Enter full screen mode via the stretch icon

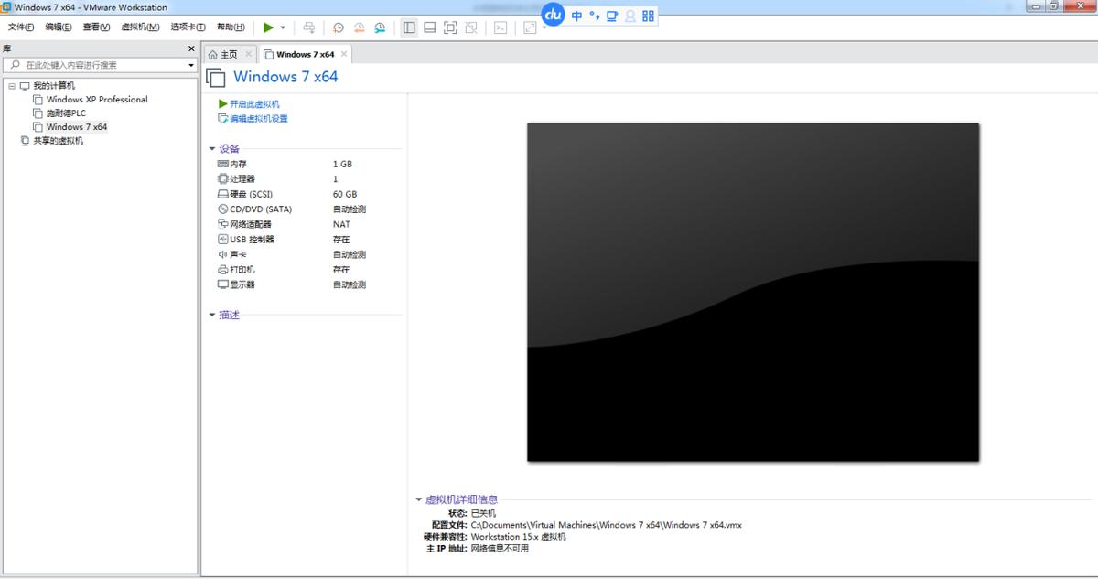(529, 27)
